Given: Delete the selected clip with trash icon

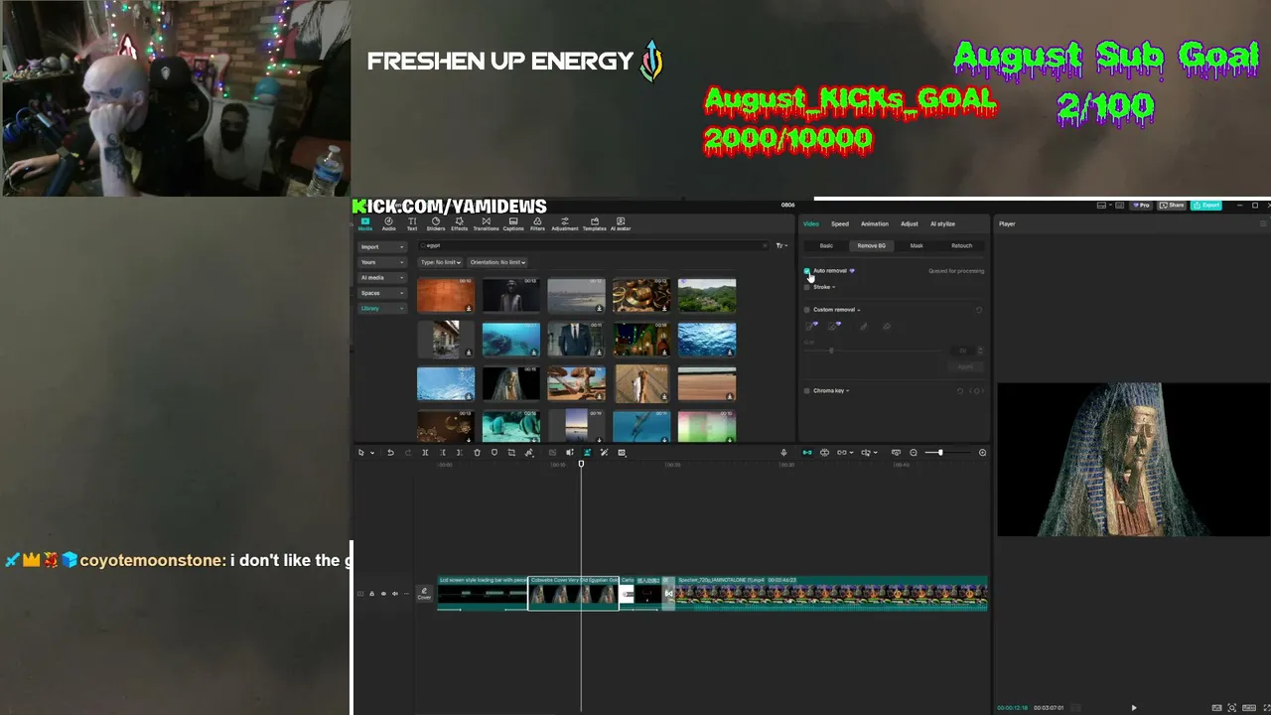Looking at the screenshot, I should pyautogui.click(x=477, y=453).
